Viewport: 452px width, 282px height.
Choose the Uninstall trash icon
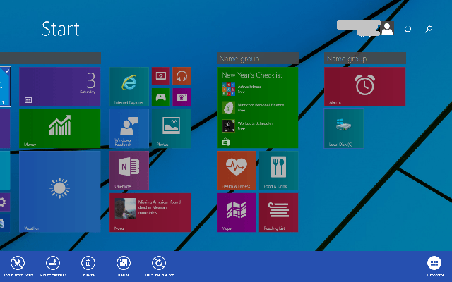tap(88, 263)
